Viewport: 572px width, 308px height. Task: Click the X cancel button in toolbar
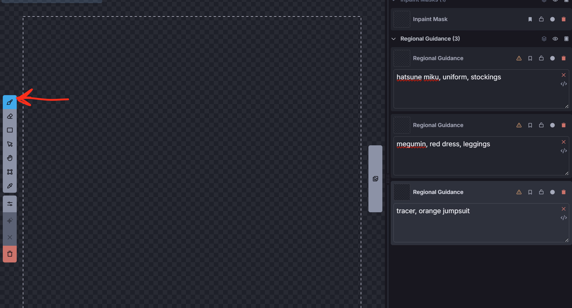pos(10,237)
